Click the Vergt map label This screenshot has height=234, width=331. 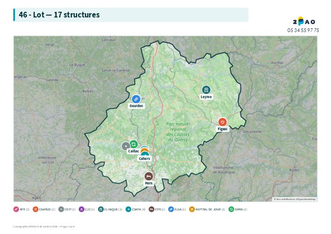coord(50,44)
